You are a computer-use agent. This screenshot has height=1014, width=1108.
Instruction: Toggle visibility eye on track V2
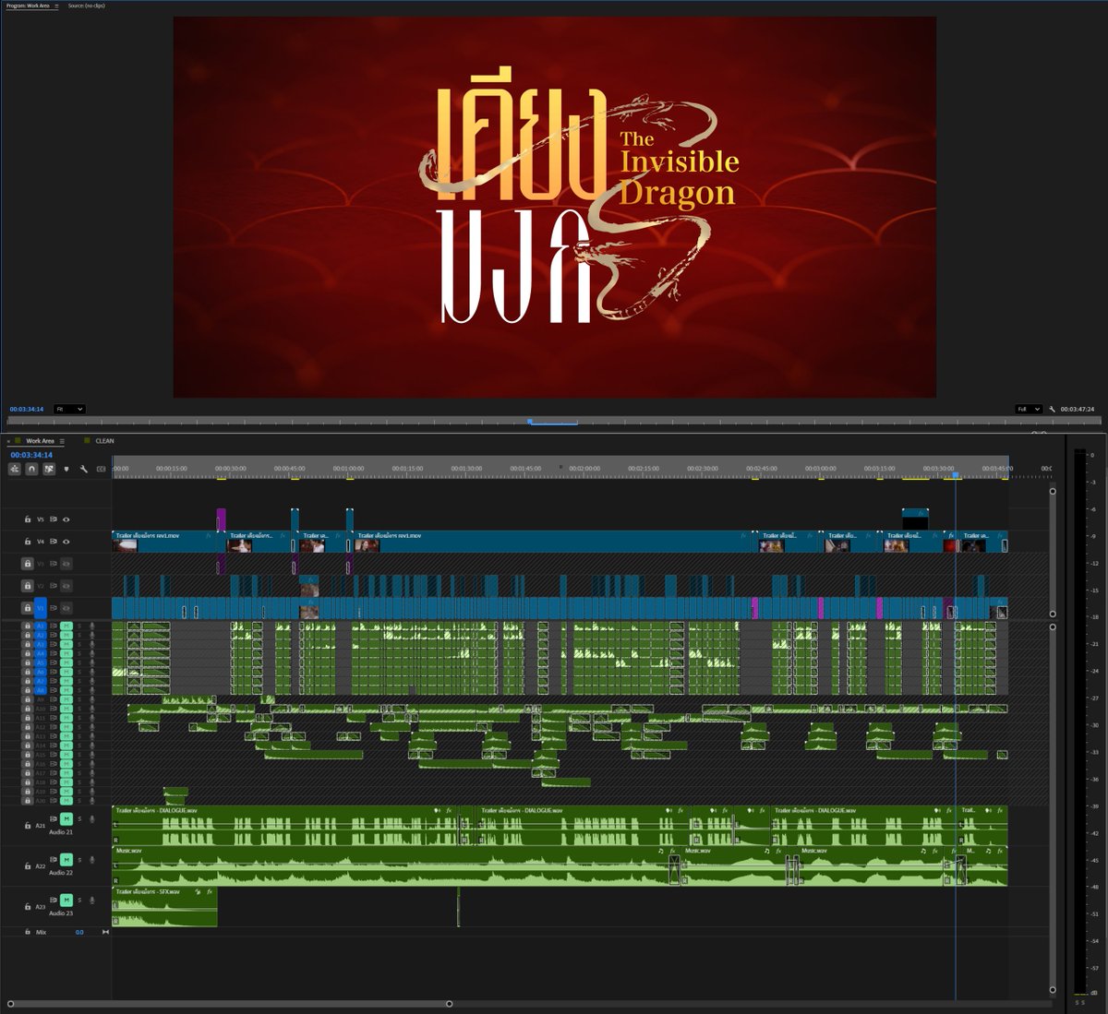tap(66, 586)
